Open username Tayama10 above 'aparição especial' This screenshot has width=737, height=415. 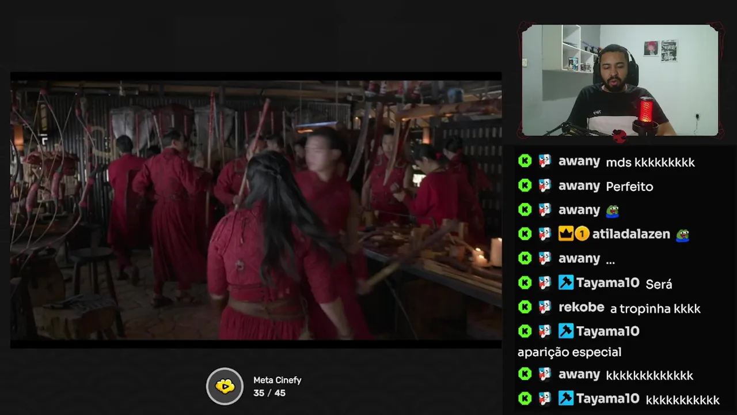pyautogui.click(x=607, y=331)
